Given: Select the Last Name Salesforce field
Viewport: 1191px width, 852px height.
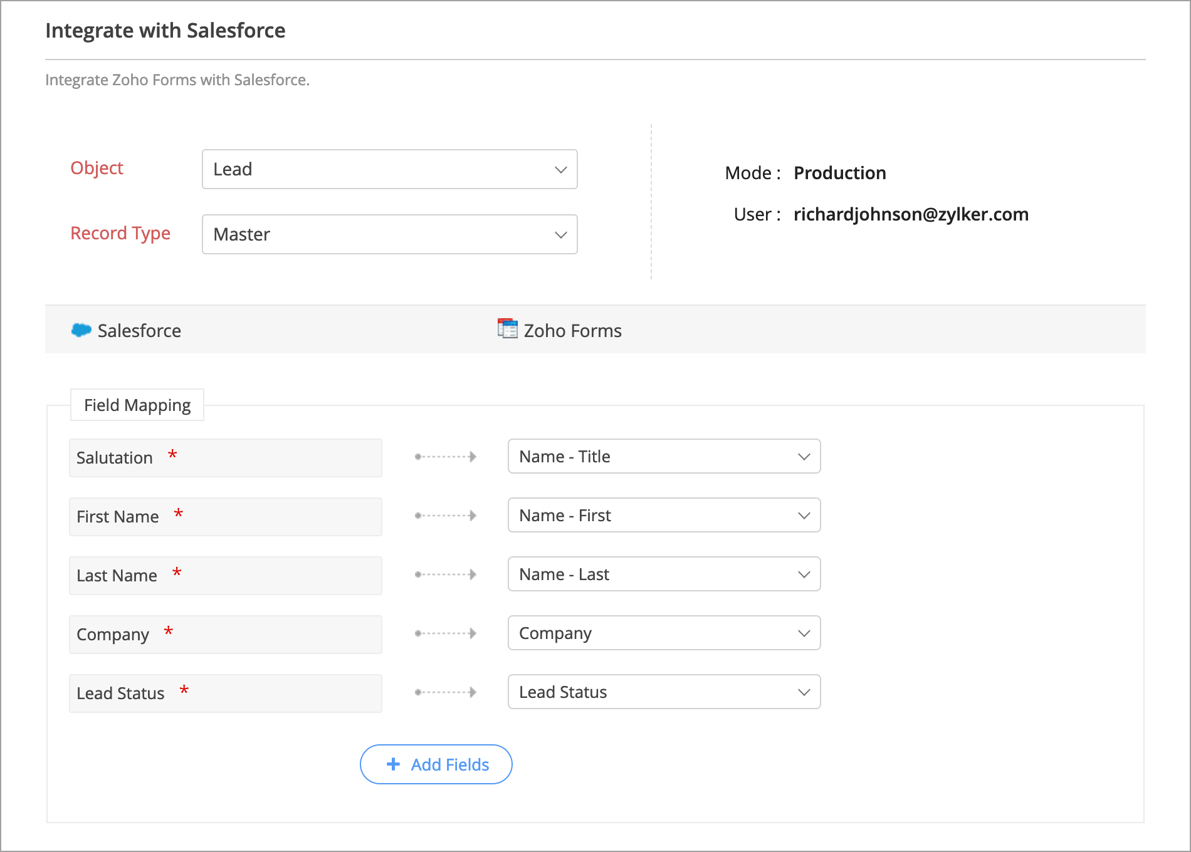Looking at the screenshot, I should click(226, 576).
